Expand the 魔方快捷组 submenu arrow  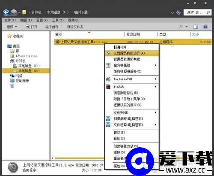click(156, 65)
